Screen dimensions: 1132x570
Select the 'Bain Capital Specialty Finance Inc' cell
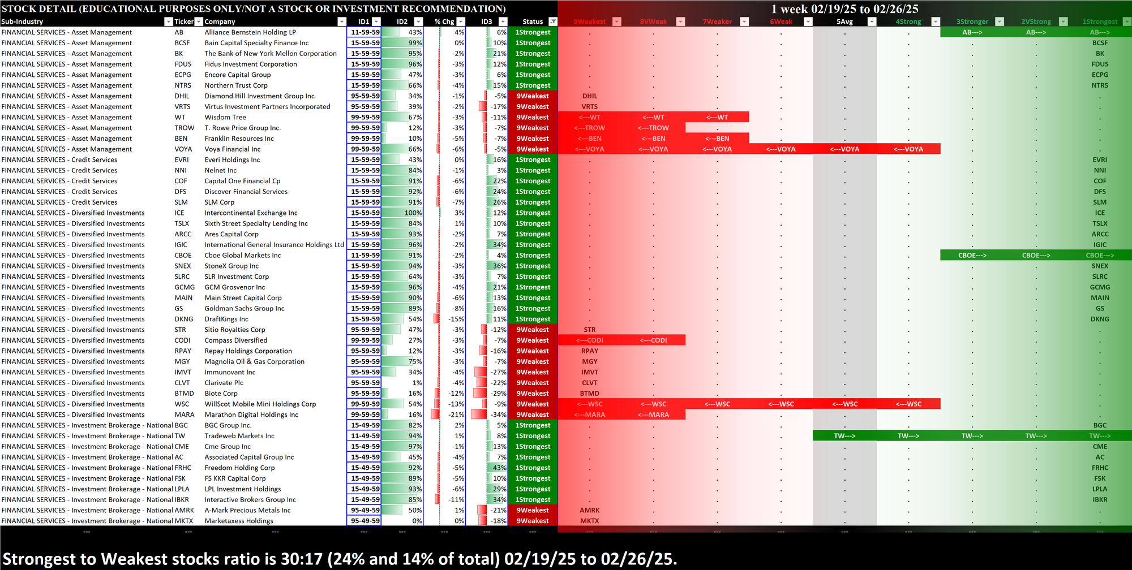[x=275, y=43]
